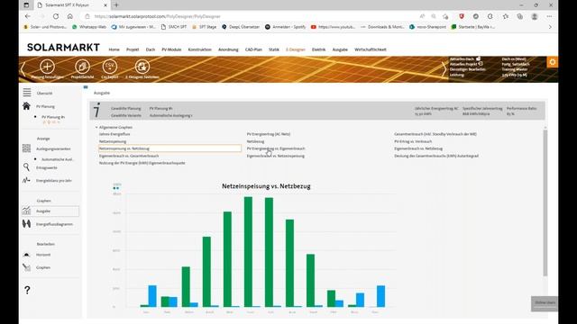Open the Dach menu item
The height and width of the screenshot is (324, 577).
151,49
